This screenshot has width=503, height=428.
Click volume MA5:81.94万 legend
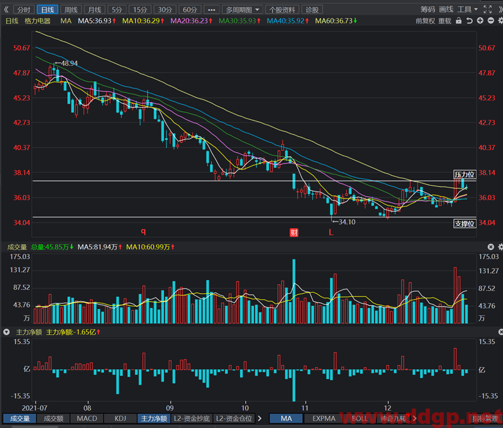click(100, 247)
